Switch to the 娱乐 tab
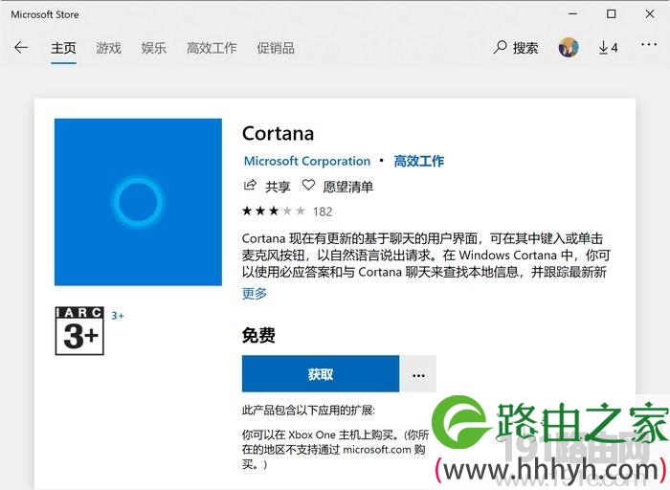The image size is (670, 490). [154, 48]
